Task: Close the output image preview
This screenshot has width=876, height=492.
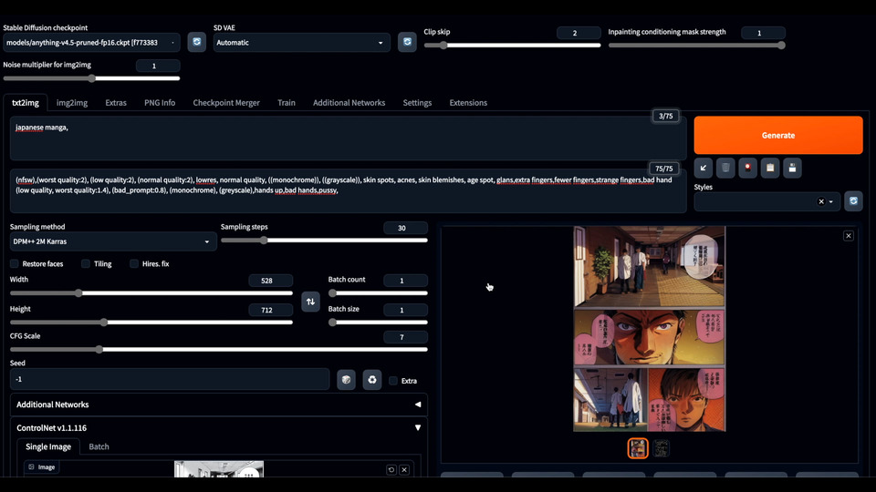Action: 848,236
